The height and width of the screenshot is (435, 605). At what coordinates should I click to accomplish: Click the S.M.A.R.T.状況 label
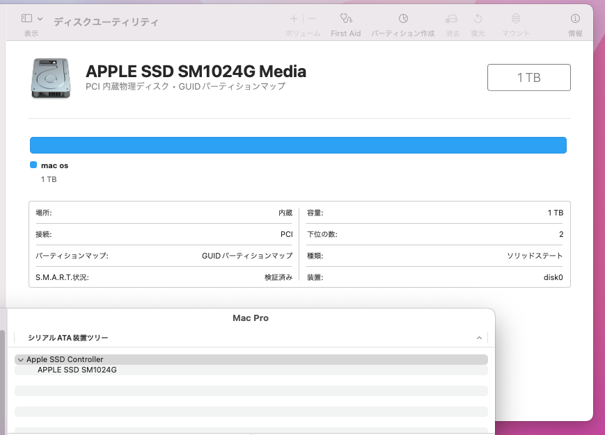62,277
